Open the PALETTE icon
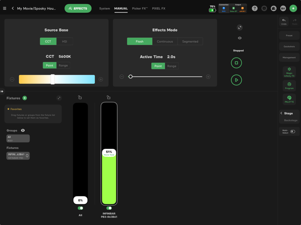The image size is (301, 225). click(x=289, y=99)
